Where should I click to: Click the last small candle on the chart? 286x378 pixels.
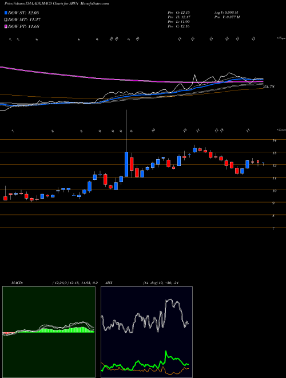tap(263, 164)
